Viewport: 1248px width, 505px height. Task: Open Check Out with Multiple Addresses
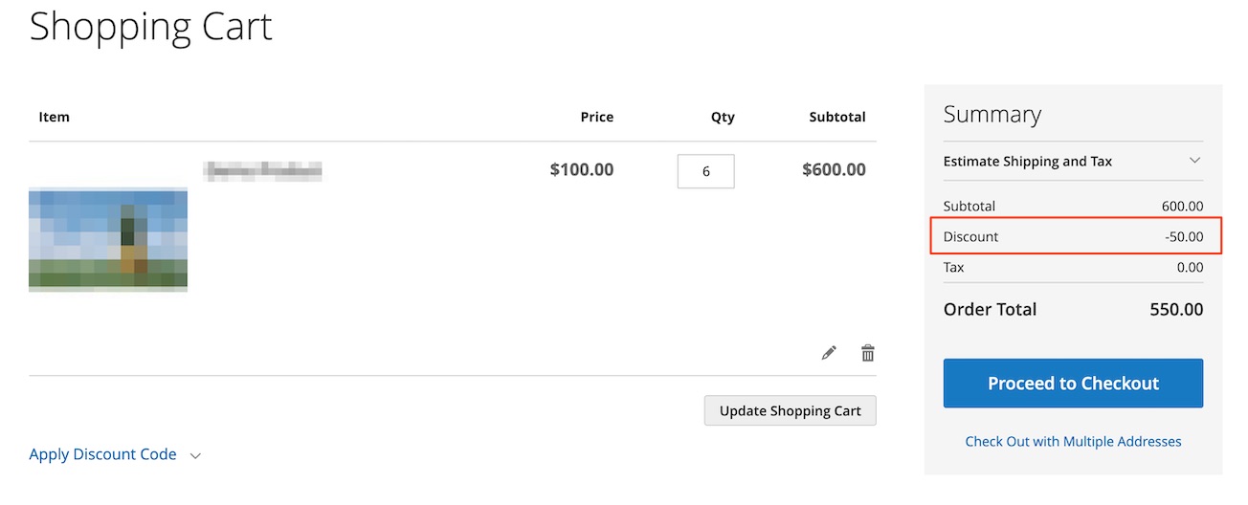tap(1073, 441)
